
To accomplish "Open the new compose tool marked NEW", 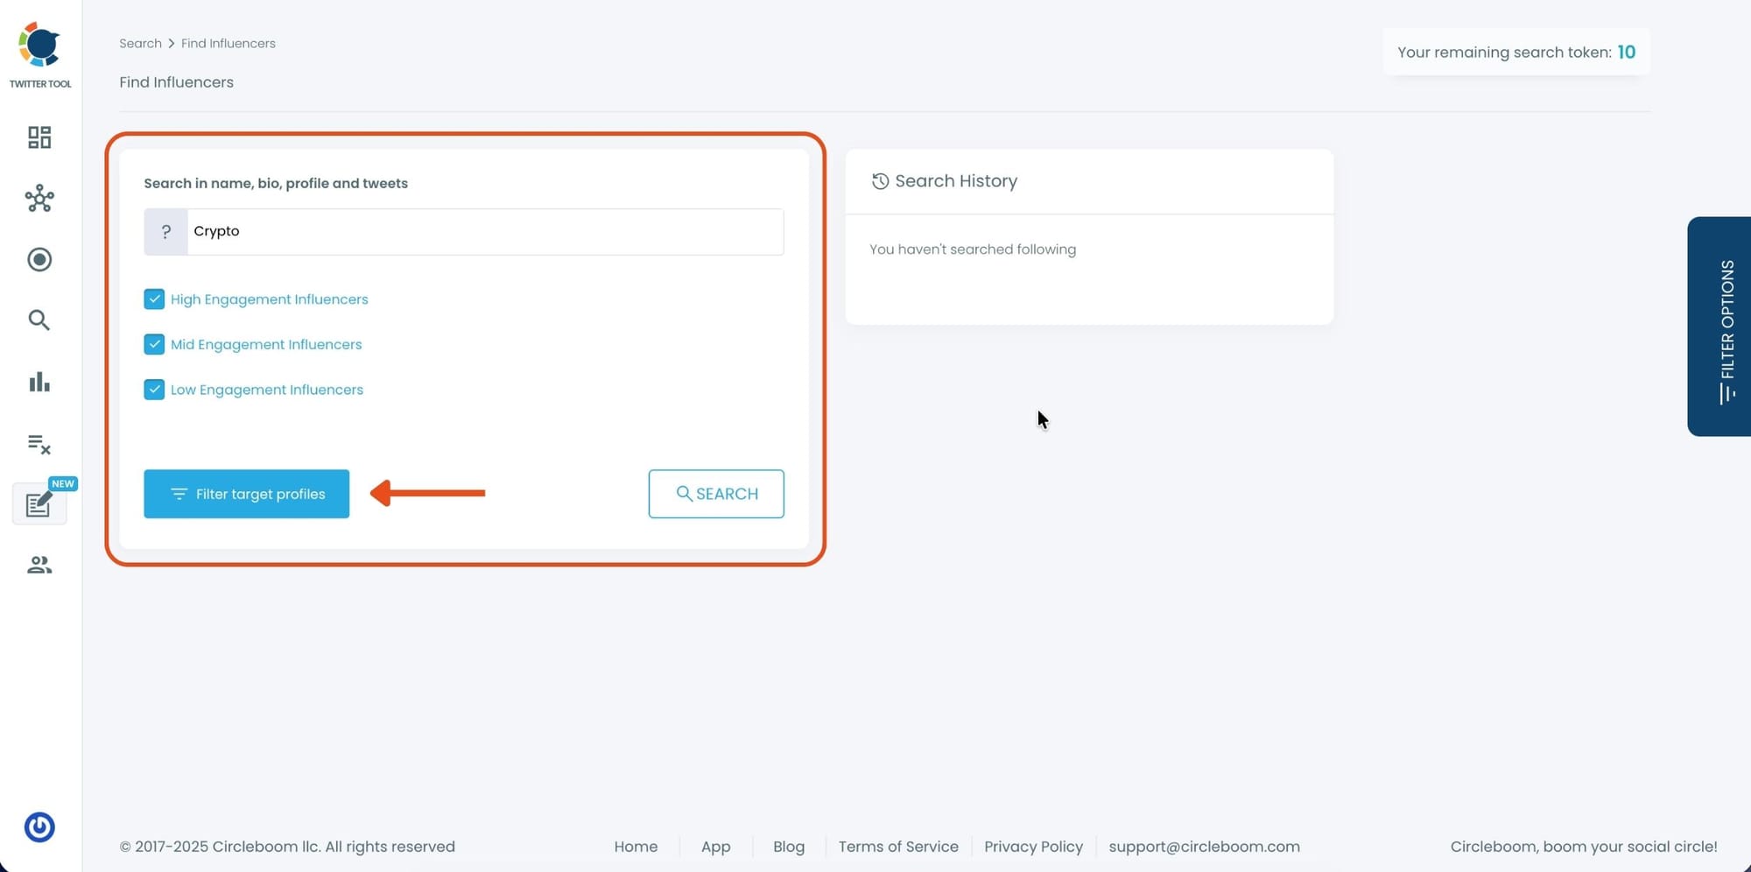I will click(39, 504).
